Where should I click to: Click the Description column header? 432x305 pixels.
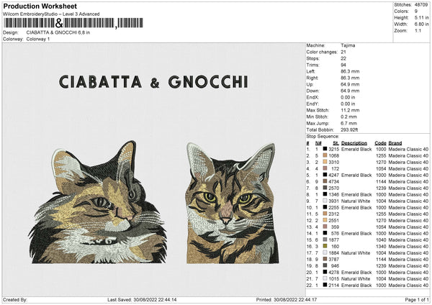[x=354, y=142]
